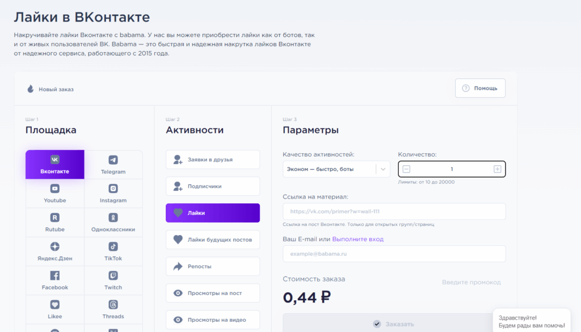The height and width of the screenshot is (332, 581).
Task: Click the question mark help icon
Action: pyautogui.click(x=466, y=88)
